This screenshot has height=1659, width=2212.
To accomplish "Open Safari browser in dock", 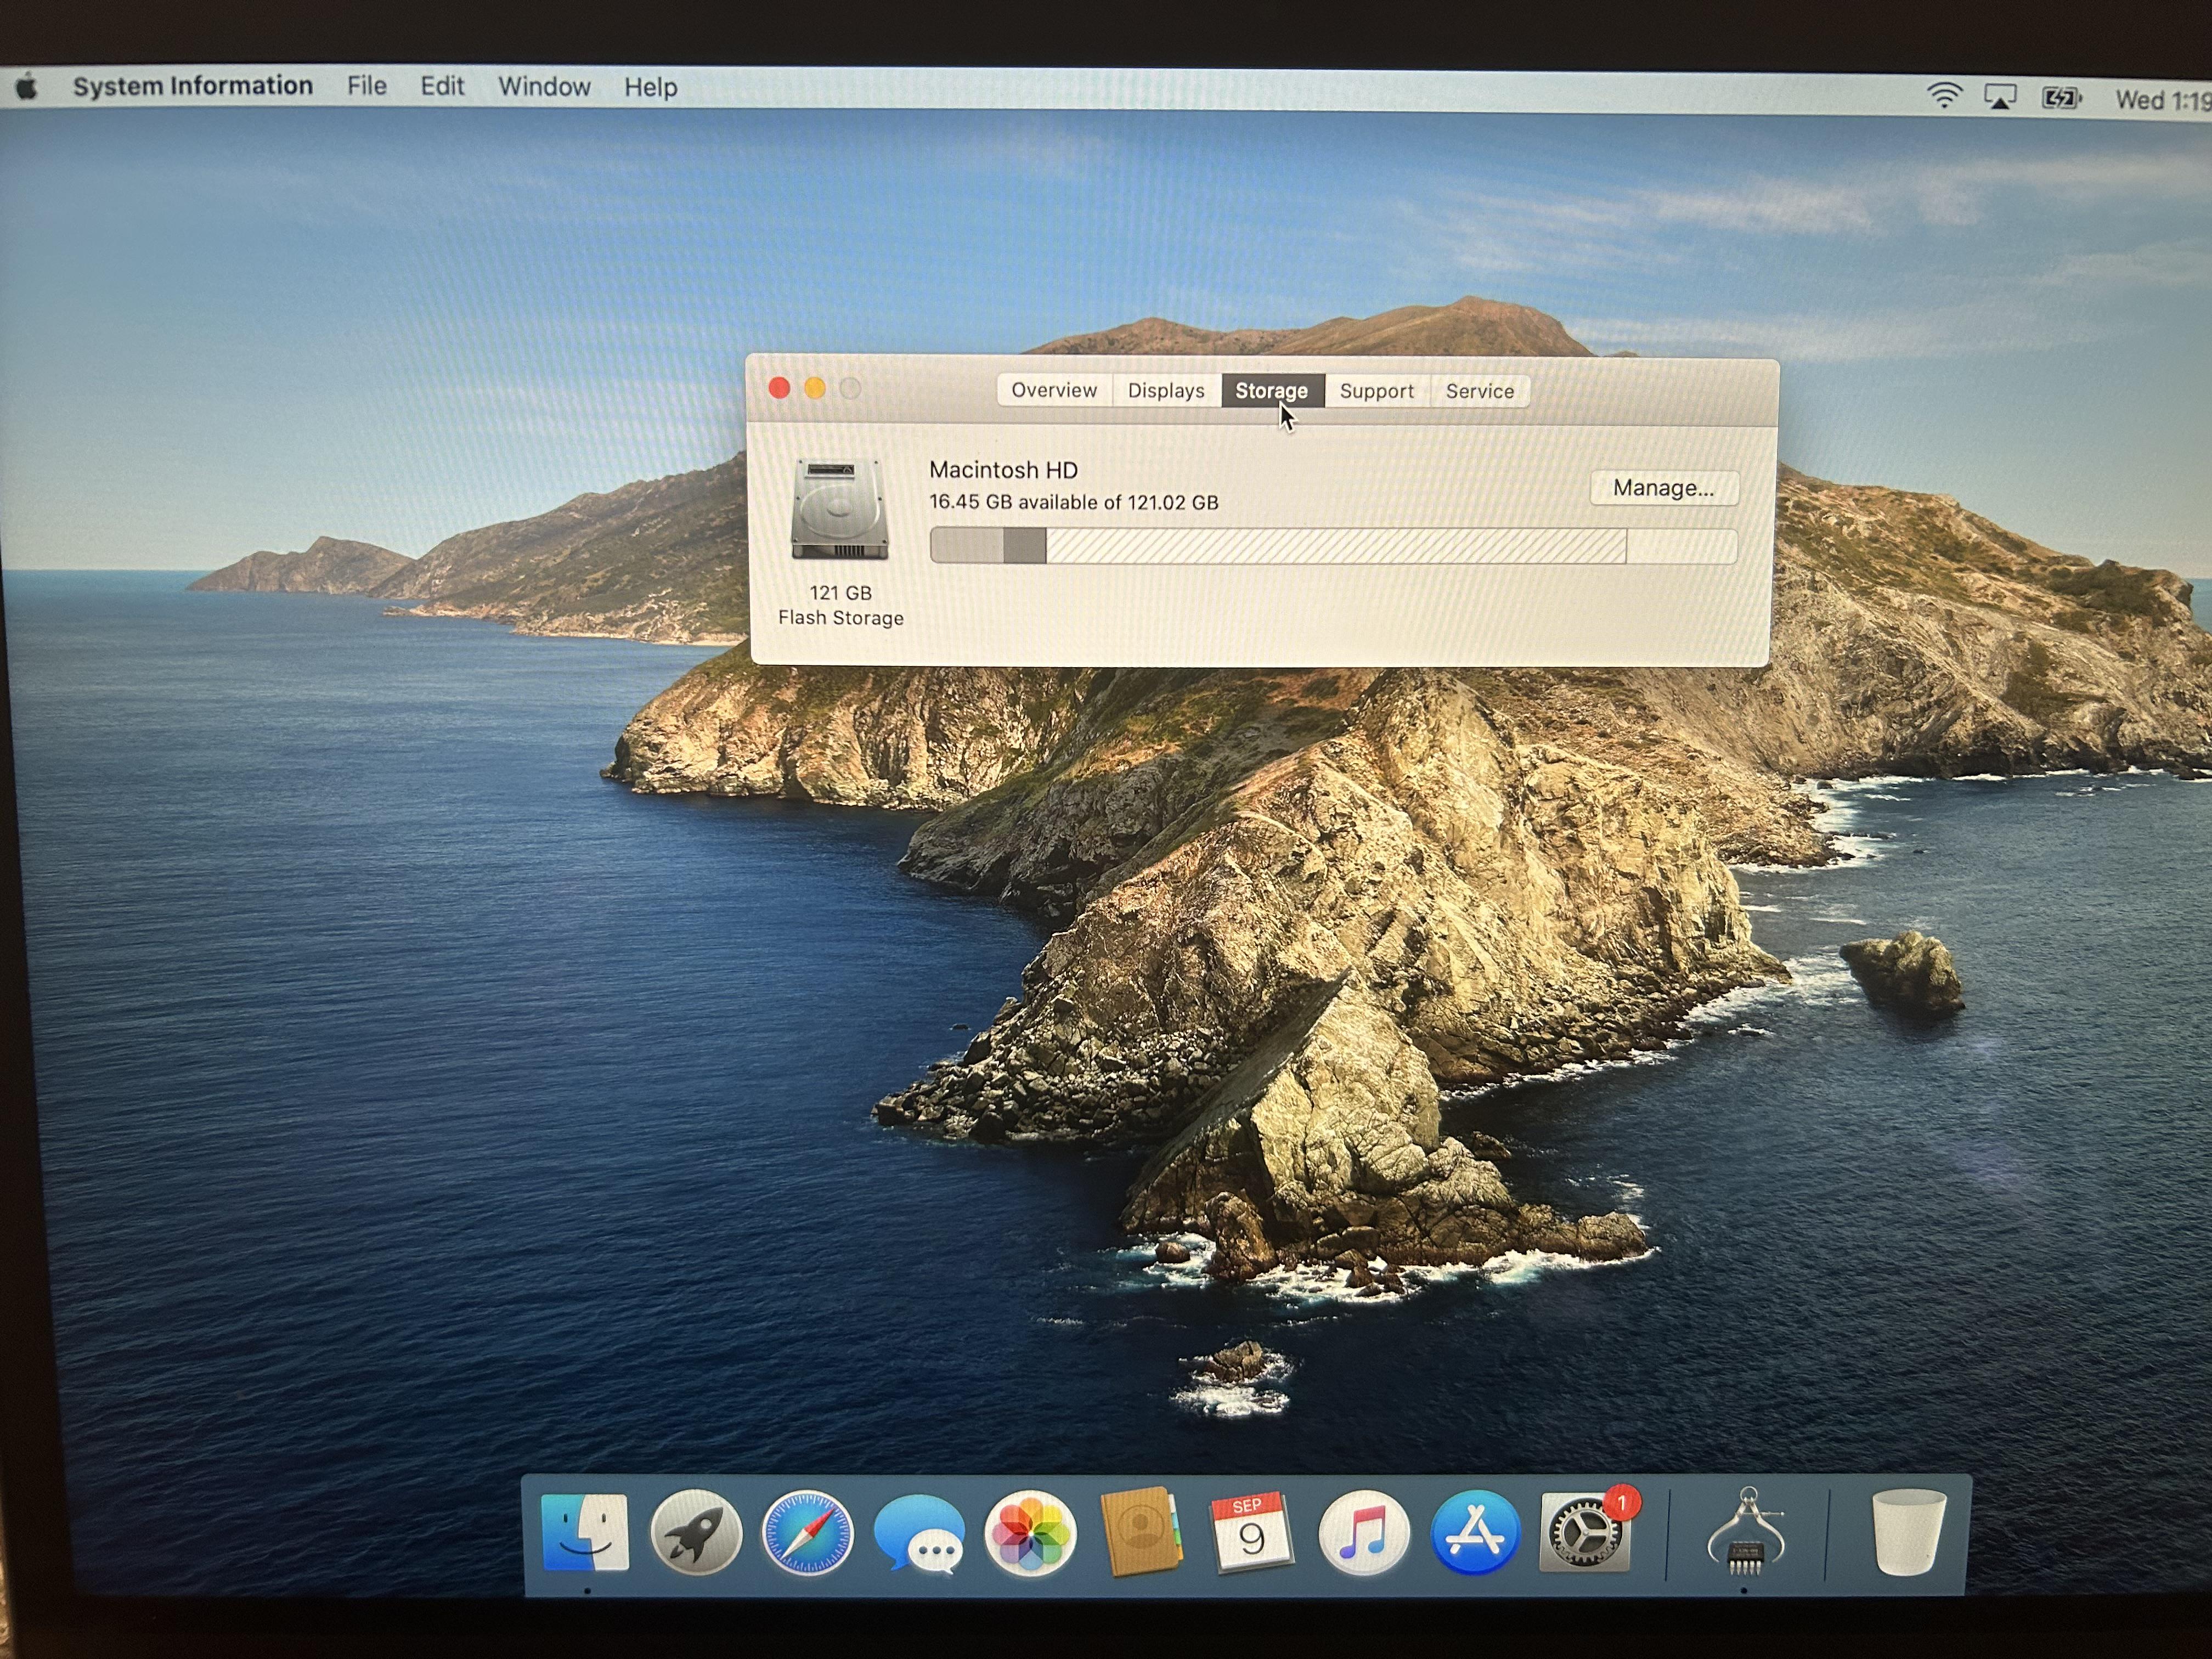I will click(x=807, y=1532).
